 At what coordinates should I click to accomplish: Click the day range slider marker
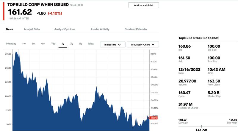201,127
